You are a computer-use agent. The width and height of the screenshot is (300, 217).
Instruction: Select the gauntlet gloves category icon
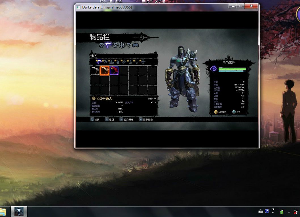[123, 62]
